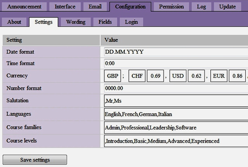This screenshot has height=167, width=248.
Task: Switch to the Interface tab
Action: 65,7
